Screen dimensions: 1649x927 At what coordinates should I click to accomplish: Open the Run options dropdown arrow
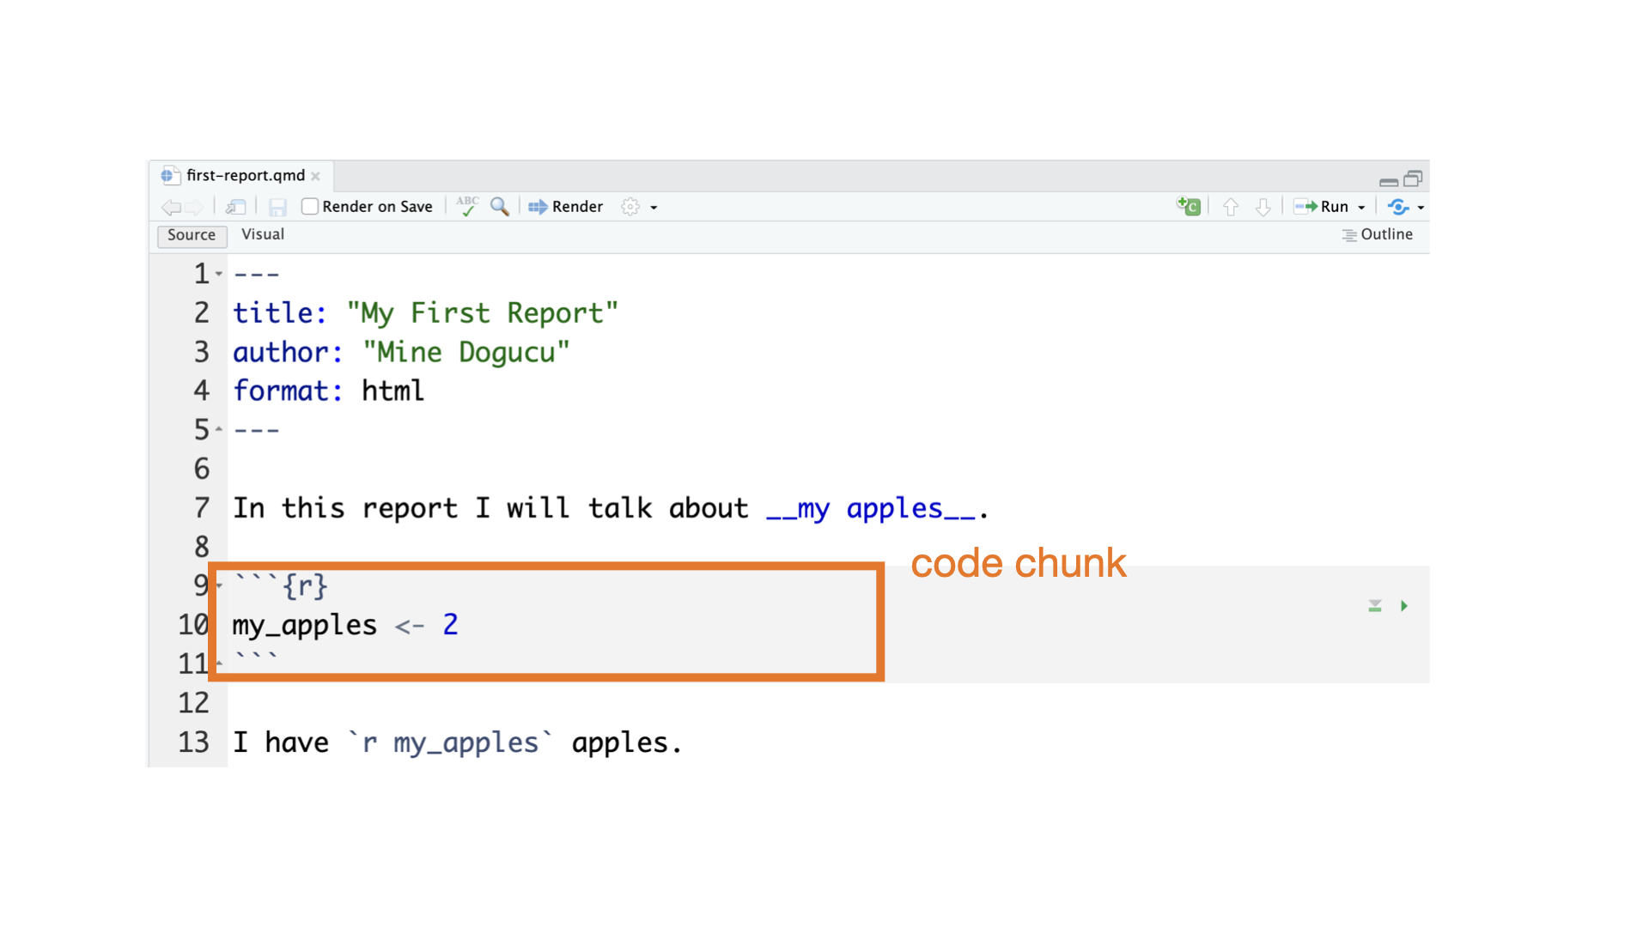coord(1361,208)
